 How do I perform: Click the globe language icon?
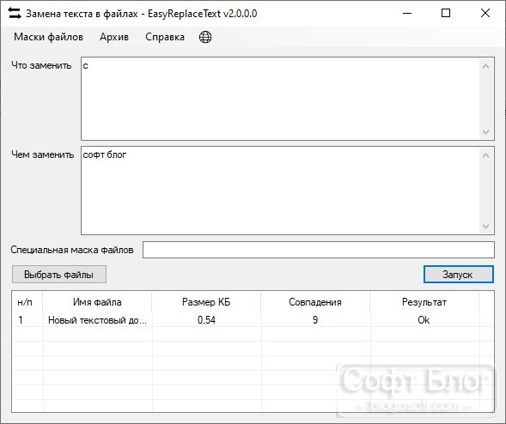(x=205, y=37)
